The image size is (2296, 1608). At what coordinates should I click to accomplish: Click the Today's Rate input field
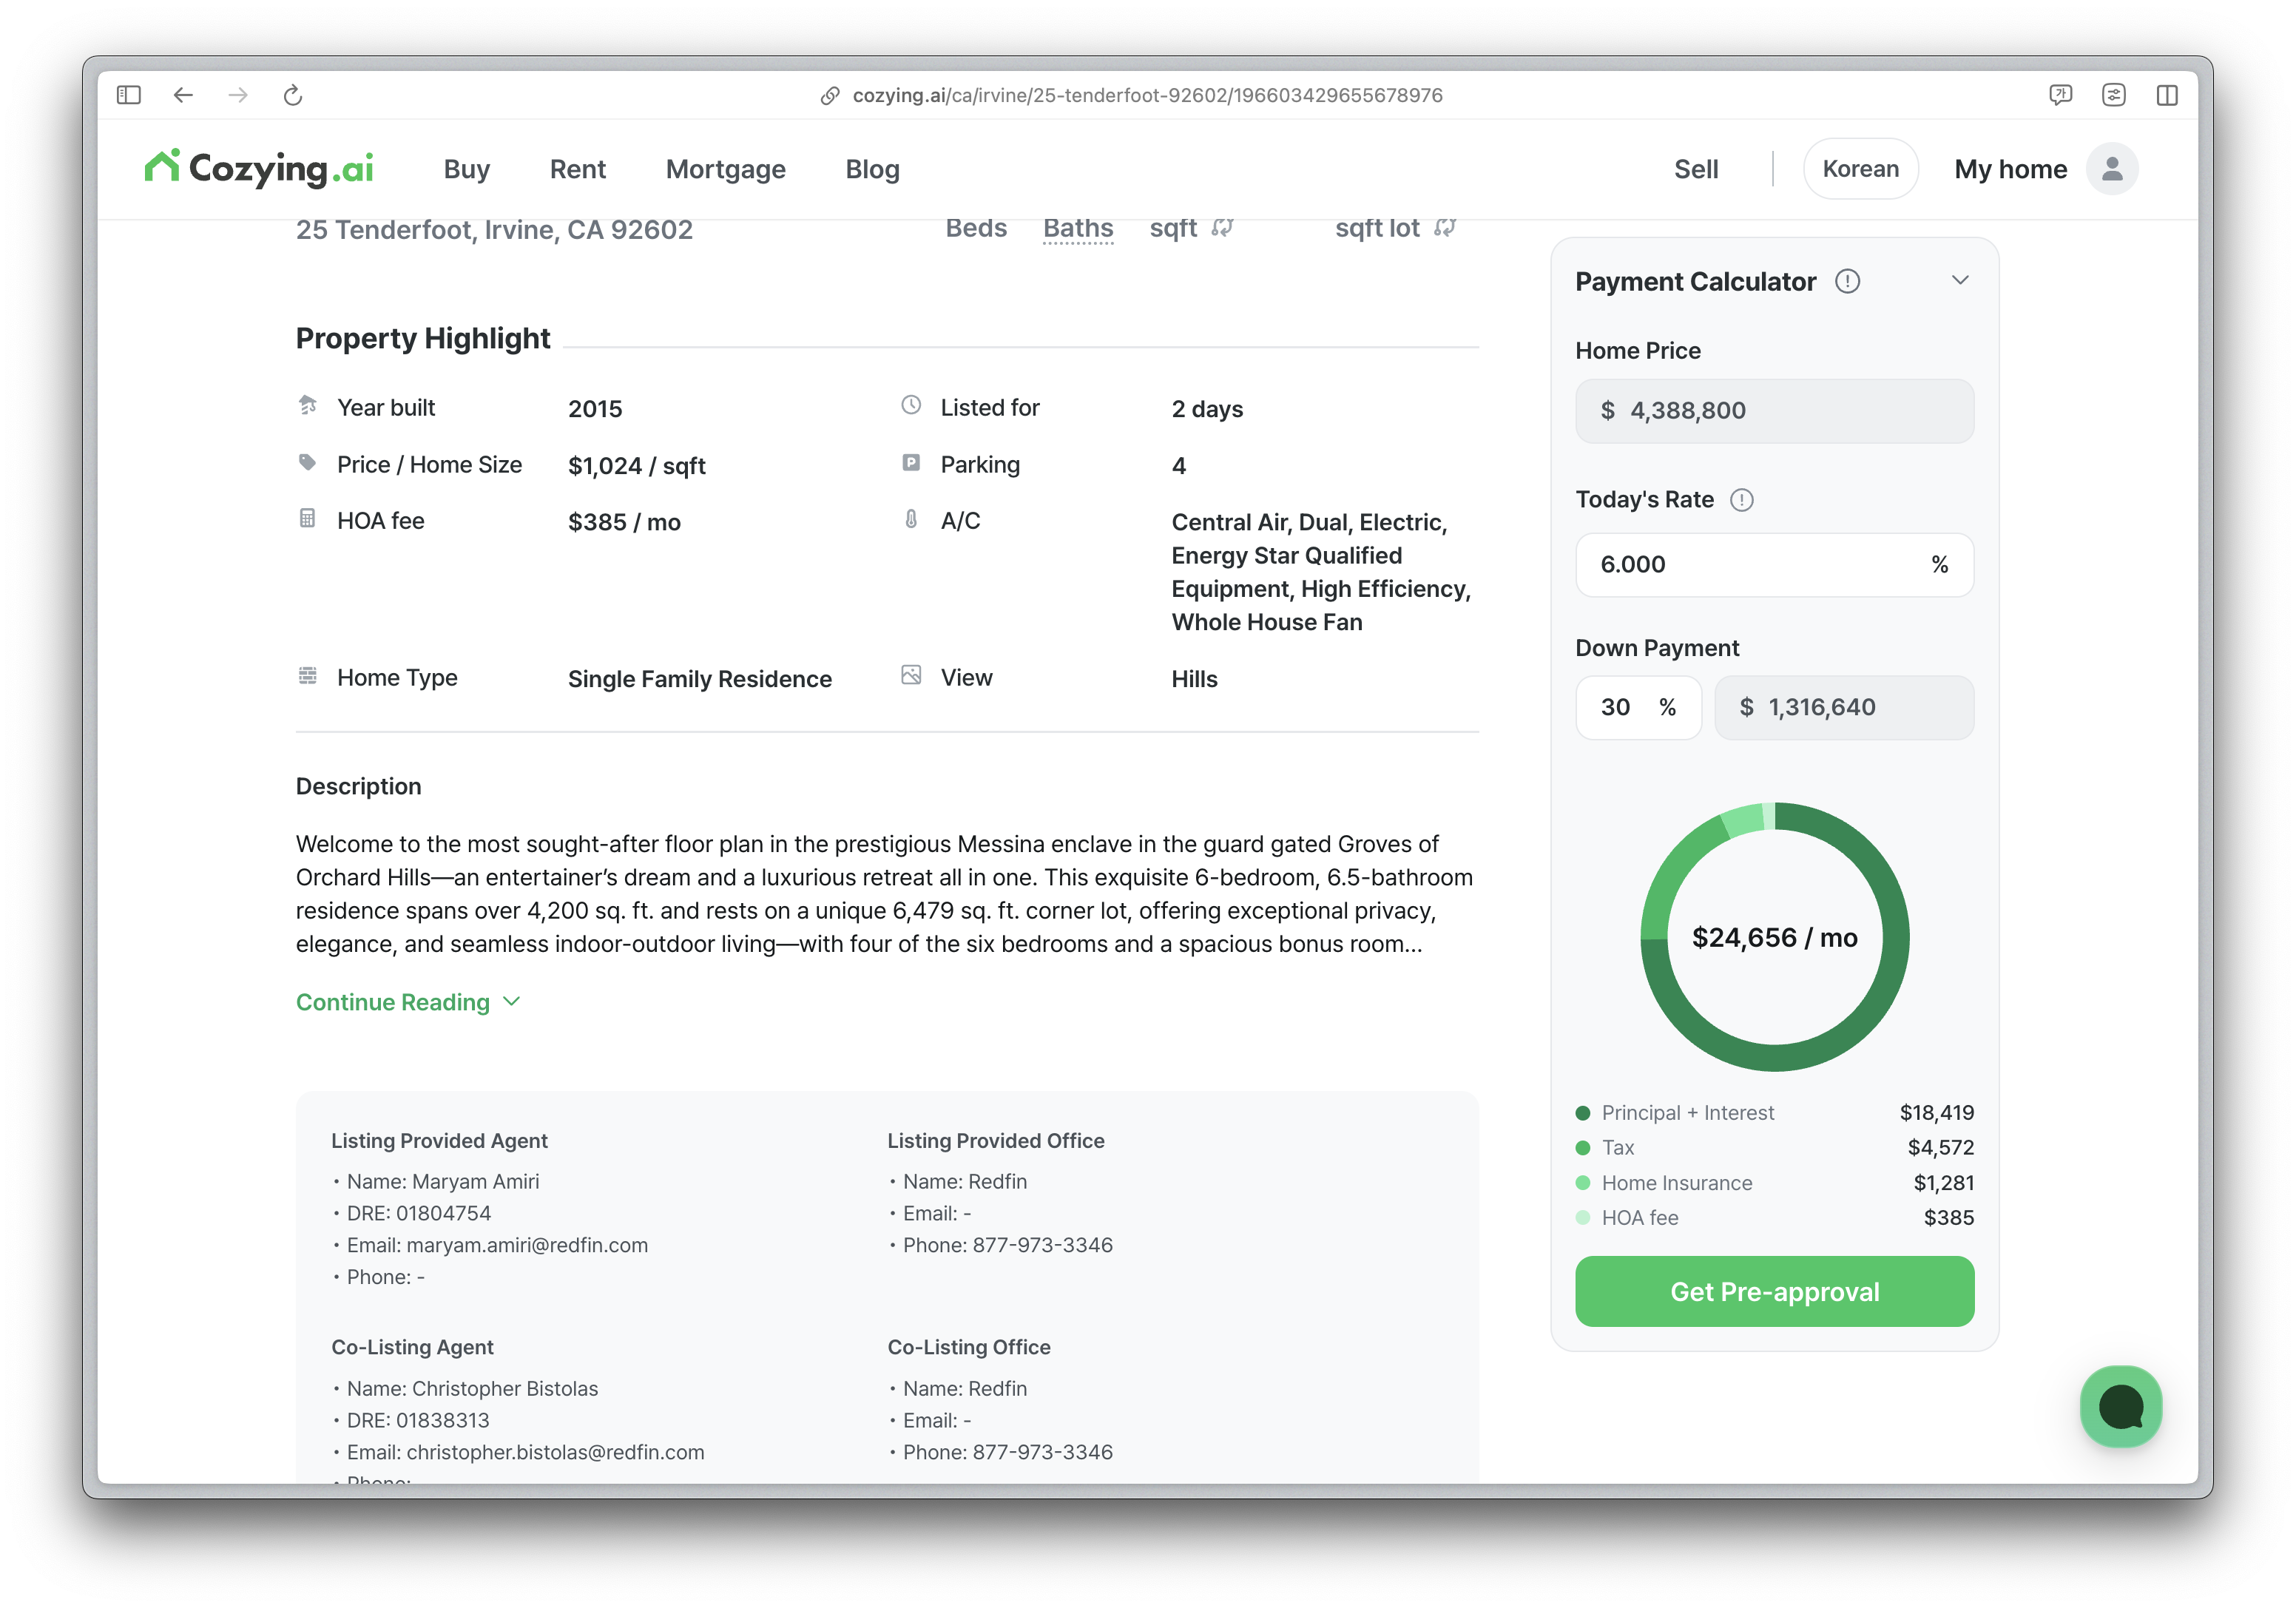1774,565
